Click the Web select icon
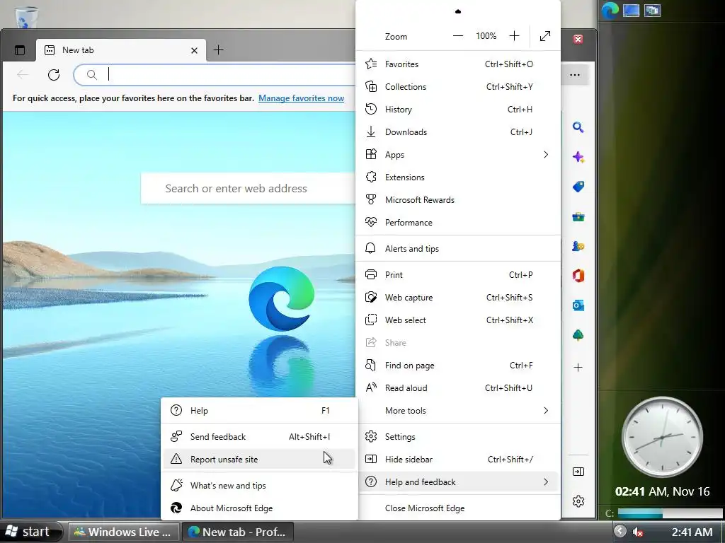The width and height of the screenshot is (725, 543). (371, 320)
